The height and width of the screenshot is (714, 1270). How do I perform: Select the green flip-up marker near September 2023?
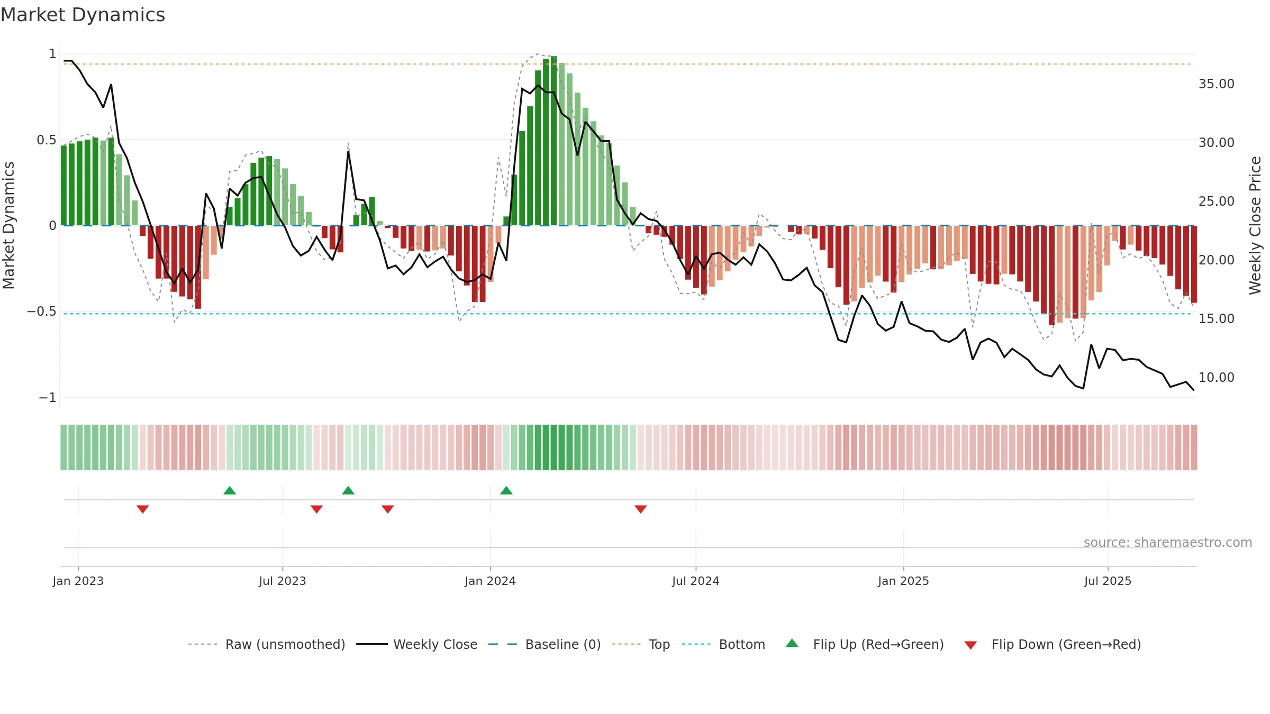pos(348,490)
